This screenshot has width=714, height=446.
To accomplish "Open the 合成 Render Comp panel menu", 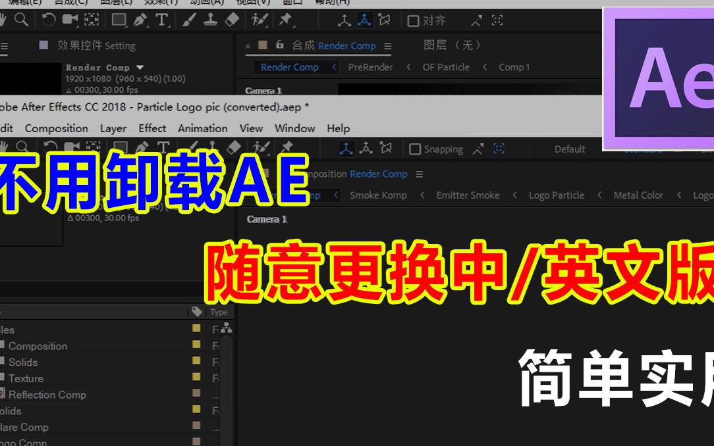I will pos(387,46).
